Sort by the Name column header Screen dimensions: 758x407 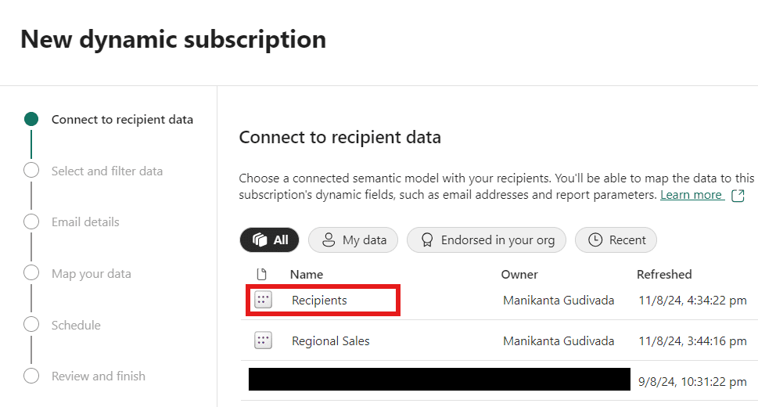pyautogui.click(x=306, y=274)
